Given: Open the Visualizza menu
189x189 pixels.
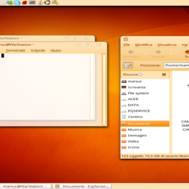Looking at the screenshot, I should click(x=167, y=45).
